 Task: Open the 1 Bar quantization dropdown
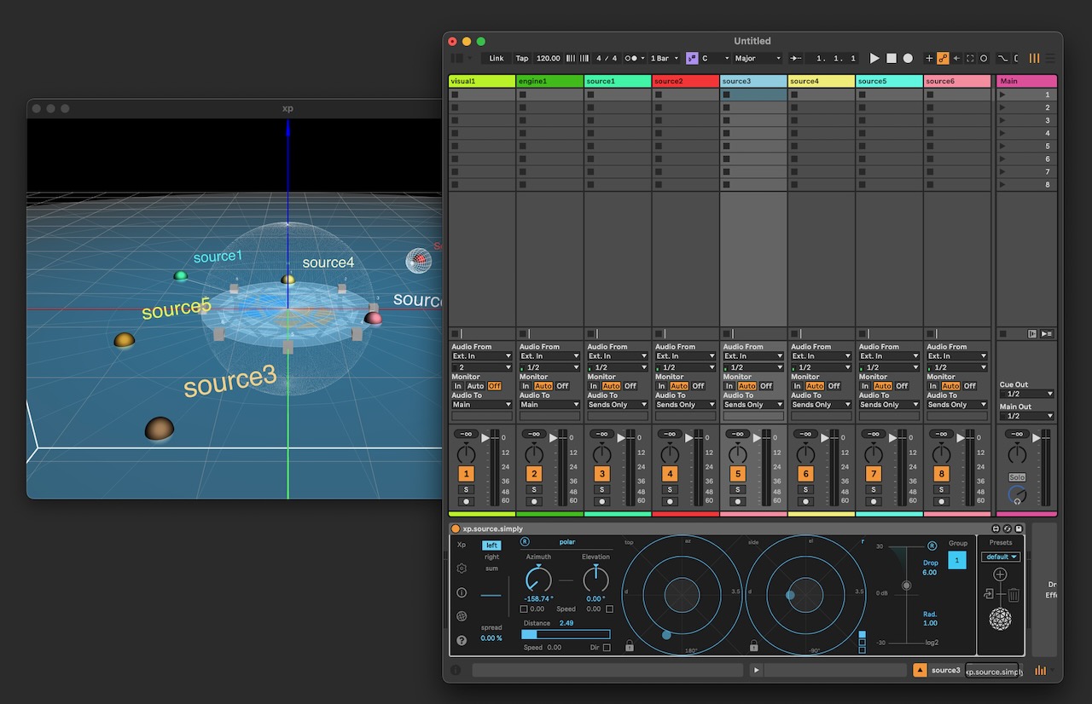pyautogui.click(x=665, y=58)
